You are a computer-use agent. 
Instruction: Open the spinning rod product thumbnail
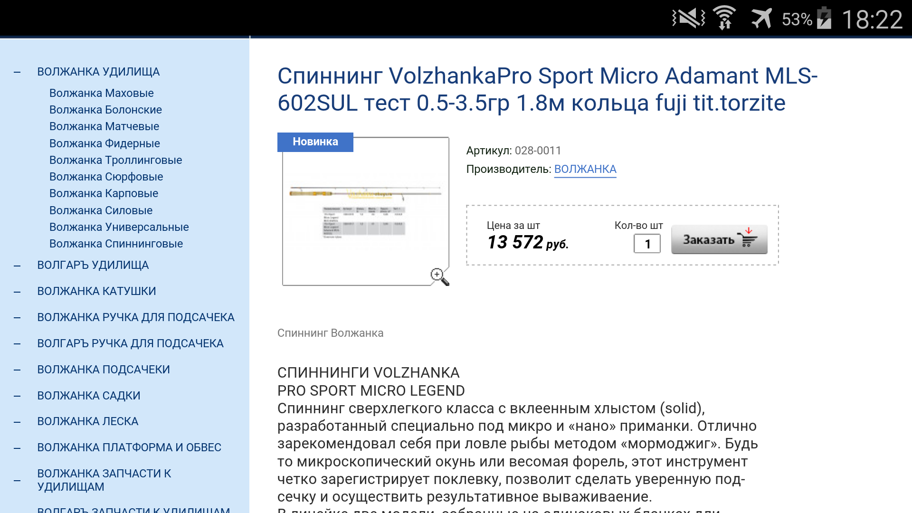[x=365, y=211]
